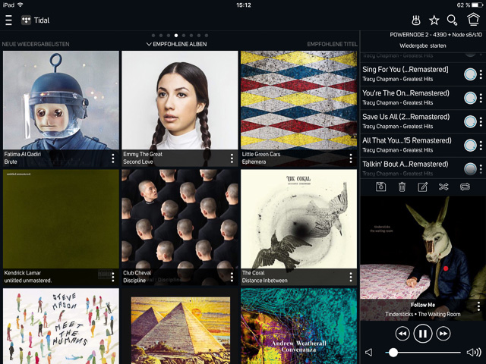Tap Tindersticks • The Waiting Room text
The height and width of the screenshot is (364, 486).
423,314
